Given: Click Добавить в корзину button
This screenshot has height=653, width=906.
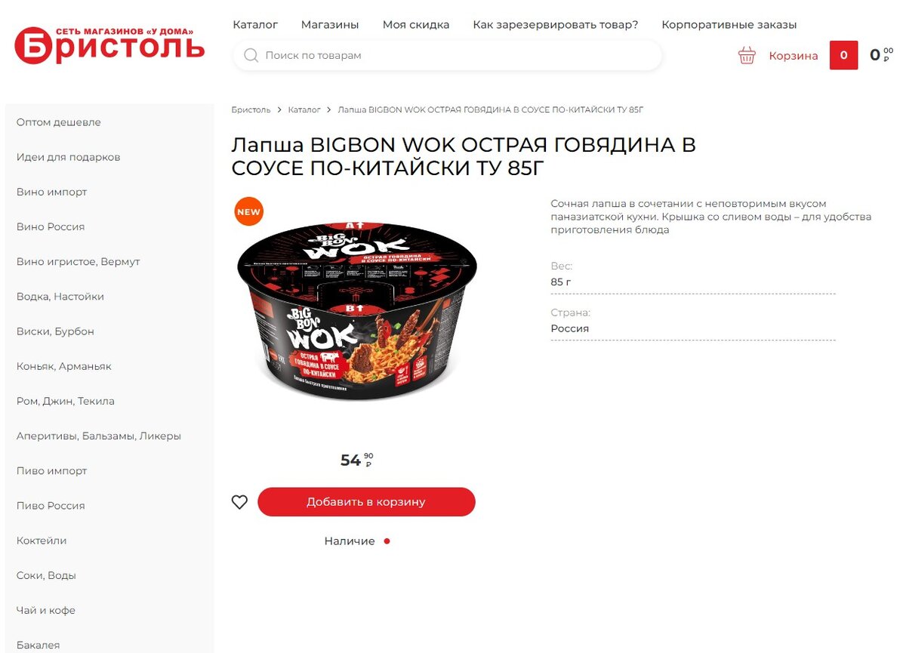Looking at the screenshot, I should coord(366,502).
